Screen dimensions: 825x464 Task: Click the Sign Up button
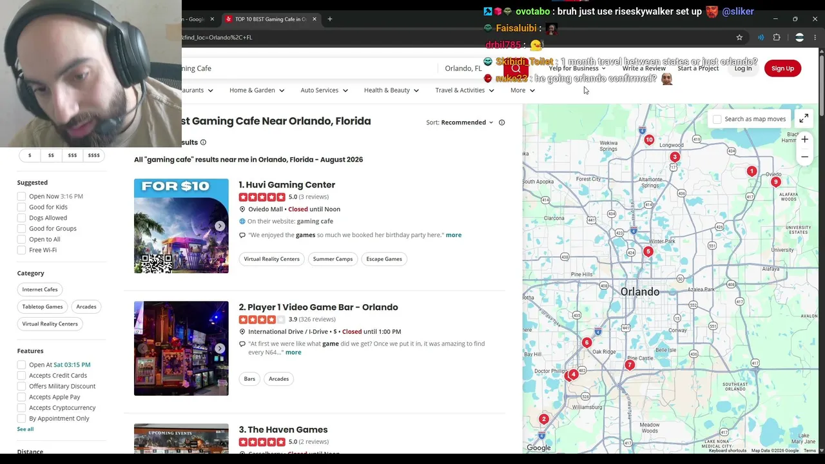(782, 68)
